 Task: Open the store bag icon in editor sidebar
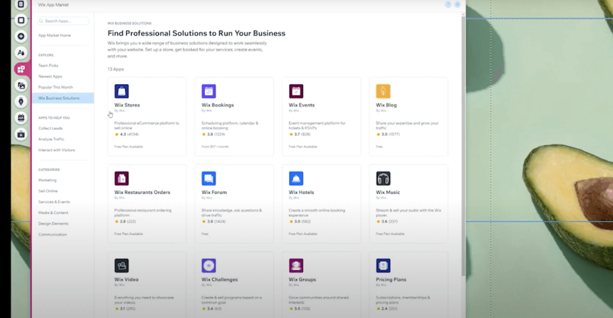pyautogui.click(x=21, y=134)
